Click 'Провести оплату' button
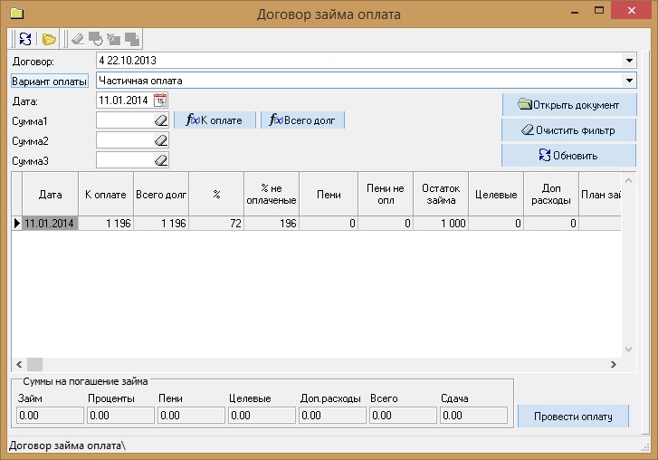 573,416
